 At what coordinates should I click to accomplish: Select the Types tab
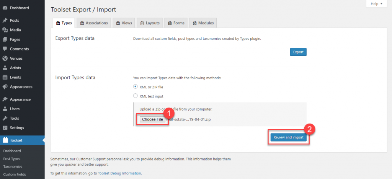coord(64,23)
